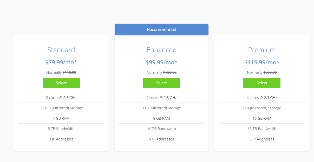Click the 8 GB RAM feature row
This screenshot has width=314, height=162.
click(x=161, y=118)
